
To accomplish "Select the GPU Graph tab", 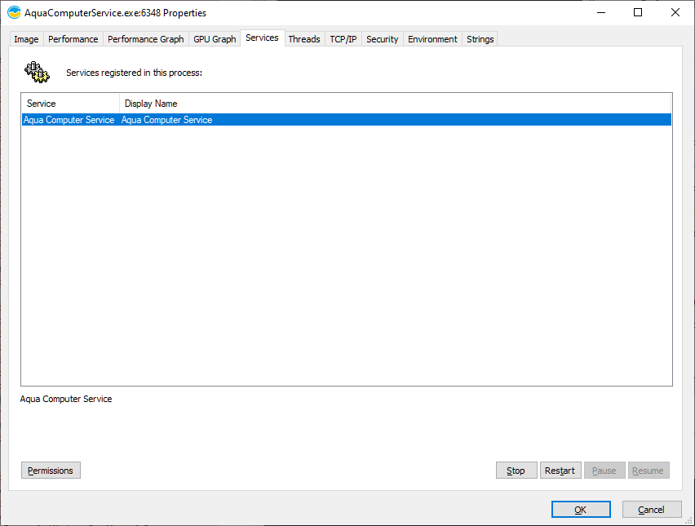I will 215,39.
